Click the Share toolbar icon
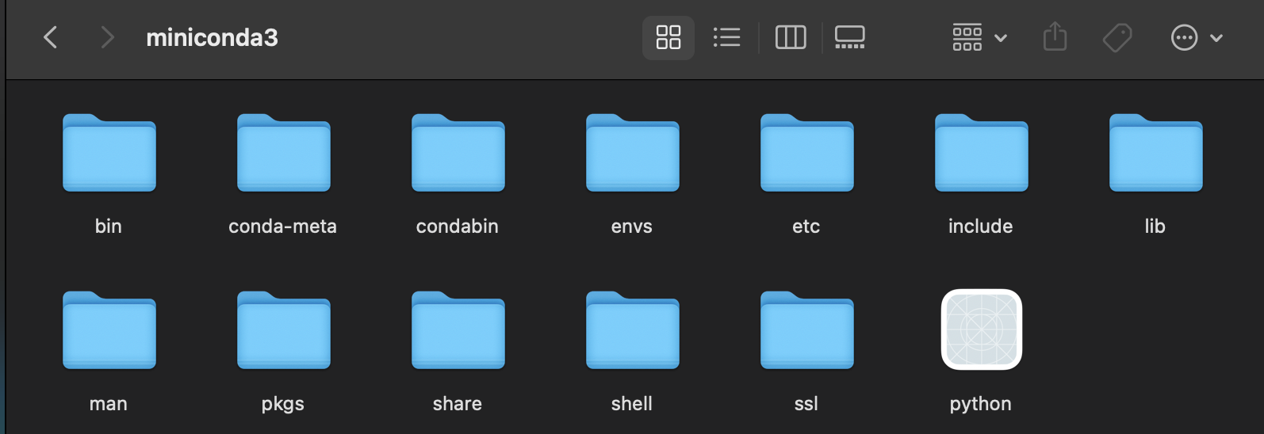The image size is (1264, 434). [1055, 37]
